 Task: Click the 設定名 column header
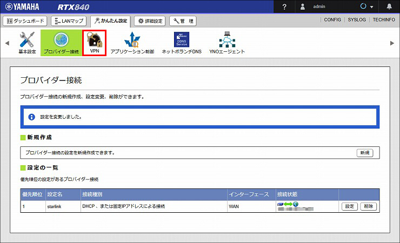(x=63, y=194)
